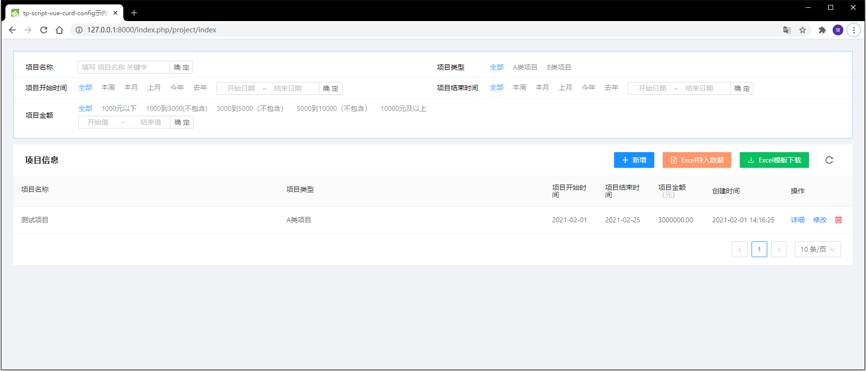866x371 pixels.
Task: Delete the 测试项目 row with trash icon
Action: (x=838, y=220)
